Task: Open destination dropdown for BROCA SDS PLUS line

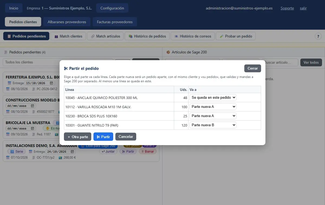Action: (x=213, y=116)
